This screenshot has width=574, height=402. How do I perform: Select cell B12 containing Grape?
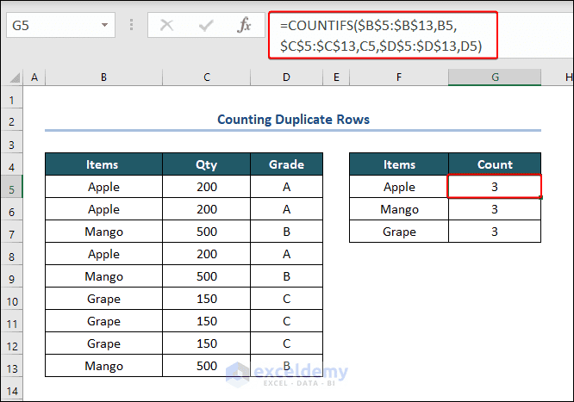[x=104, y=343]
